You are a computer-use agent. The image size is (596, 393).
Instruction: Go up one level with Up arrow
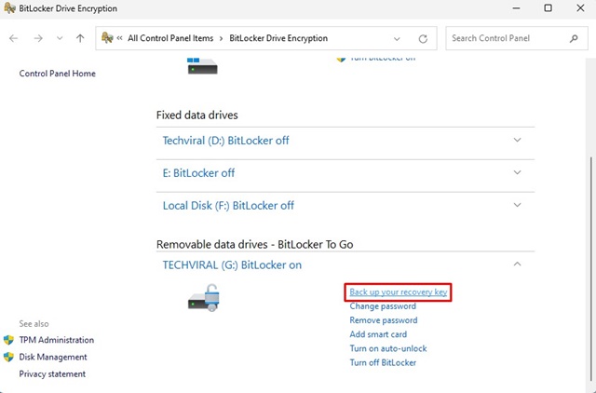click(x=80, y=38)
